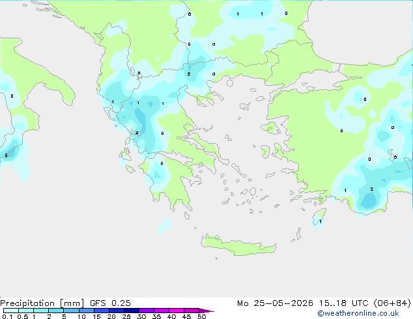This screenshot has width=413, height=319.
Task: Click the 'GFS 0.25' model label
Action: (x=110, y=303)
